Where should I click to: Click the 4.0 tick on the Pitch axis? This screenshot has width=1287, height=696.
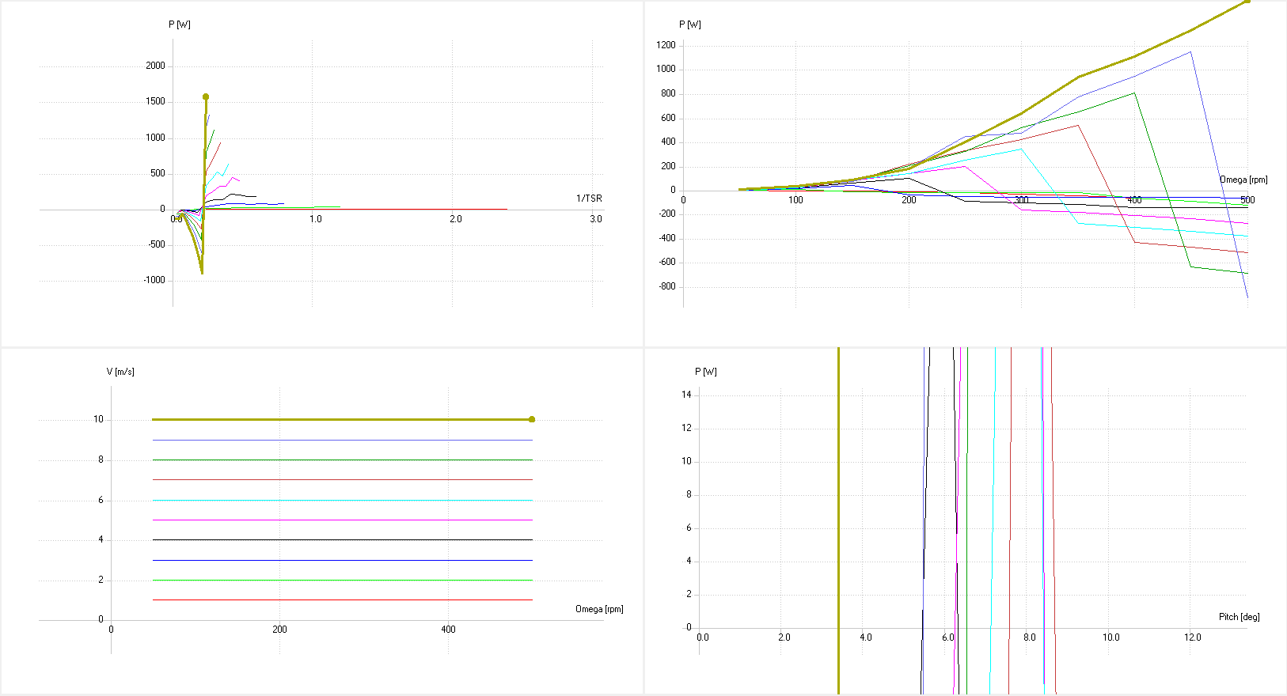[x=865, y=637]
